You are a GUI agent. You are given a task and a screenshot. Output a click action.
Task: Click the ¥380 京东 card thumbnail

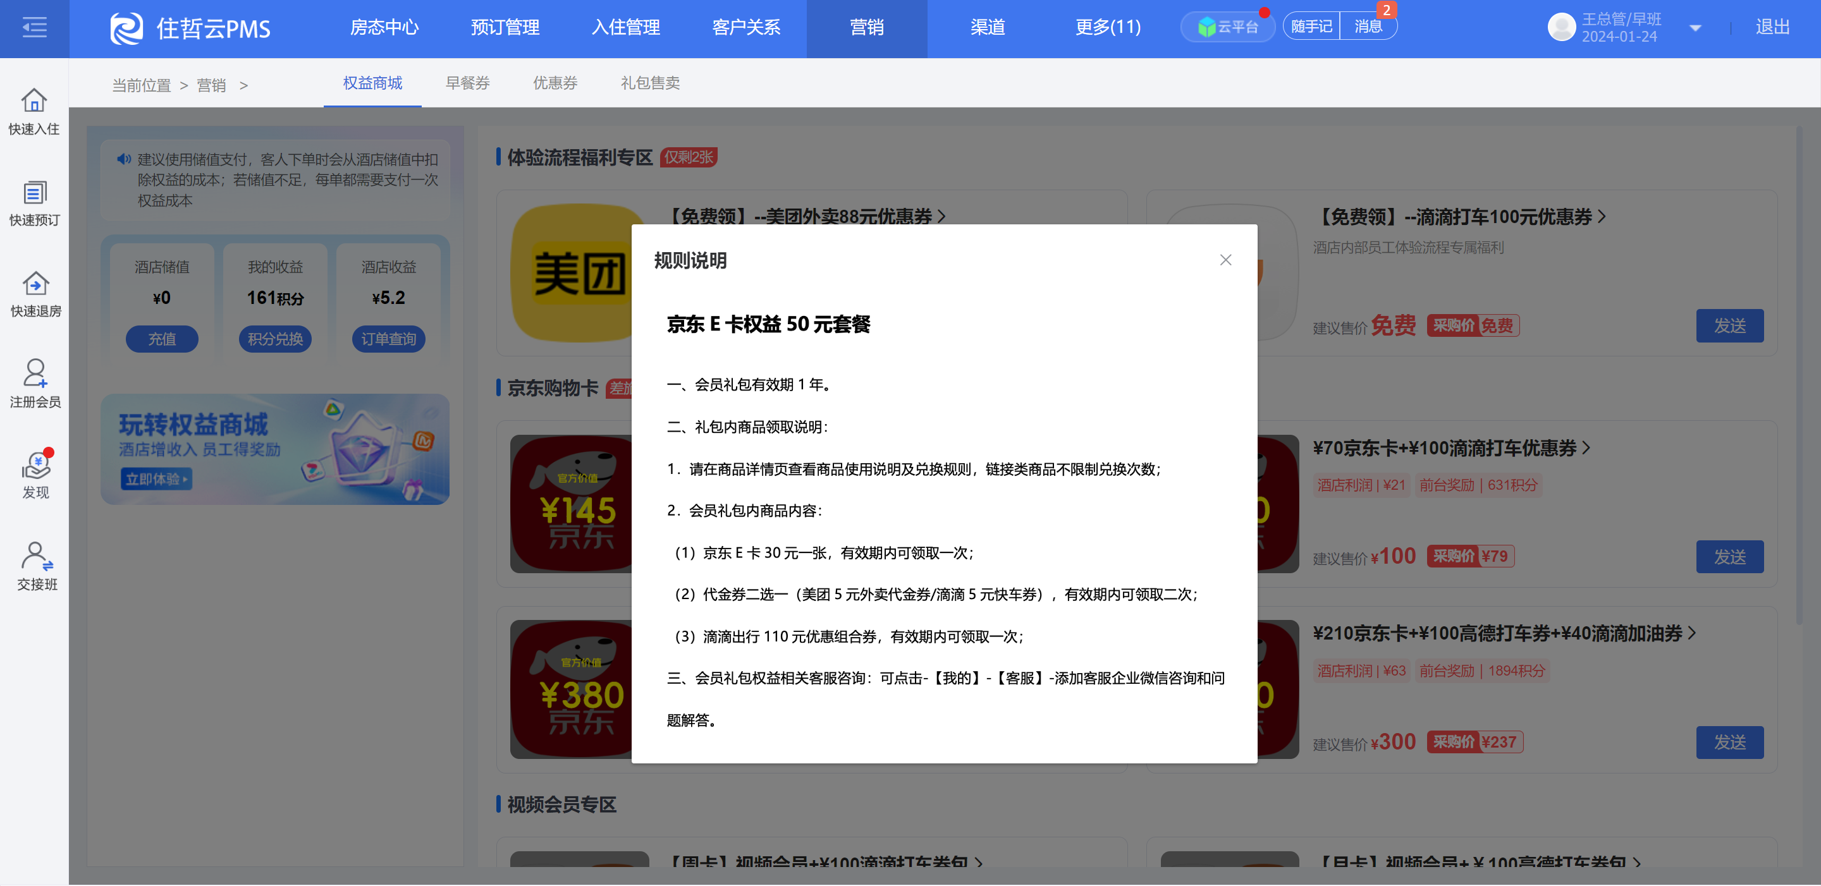571,689
